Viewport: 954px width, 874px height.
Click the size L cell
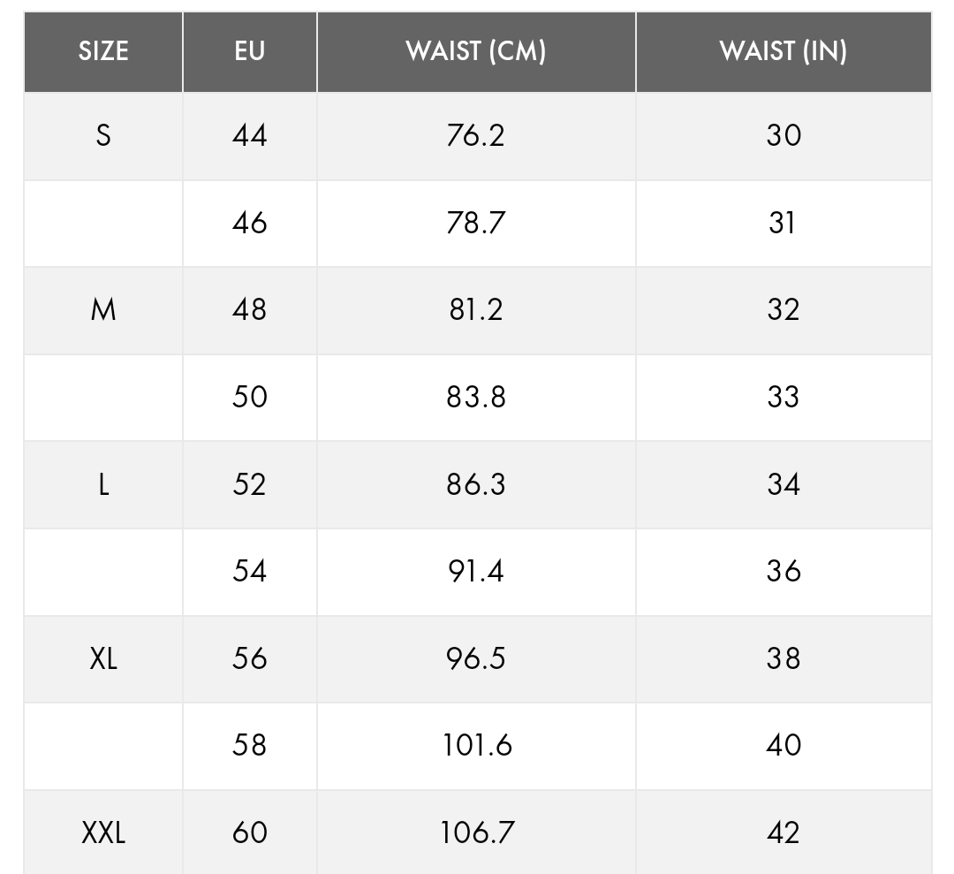(103, 484)
